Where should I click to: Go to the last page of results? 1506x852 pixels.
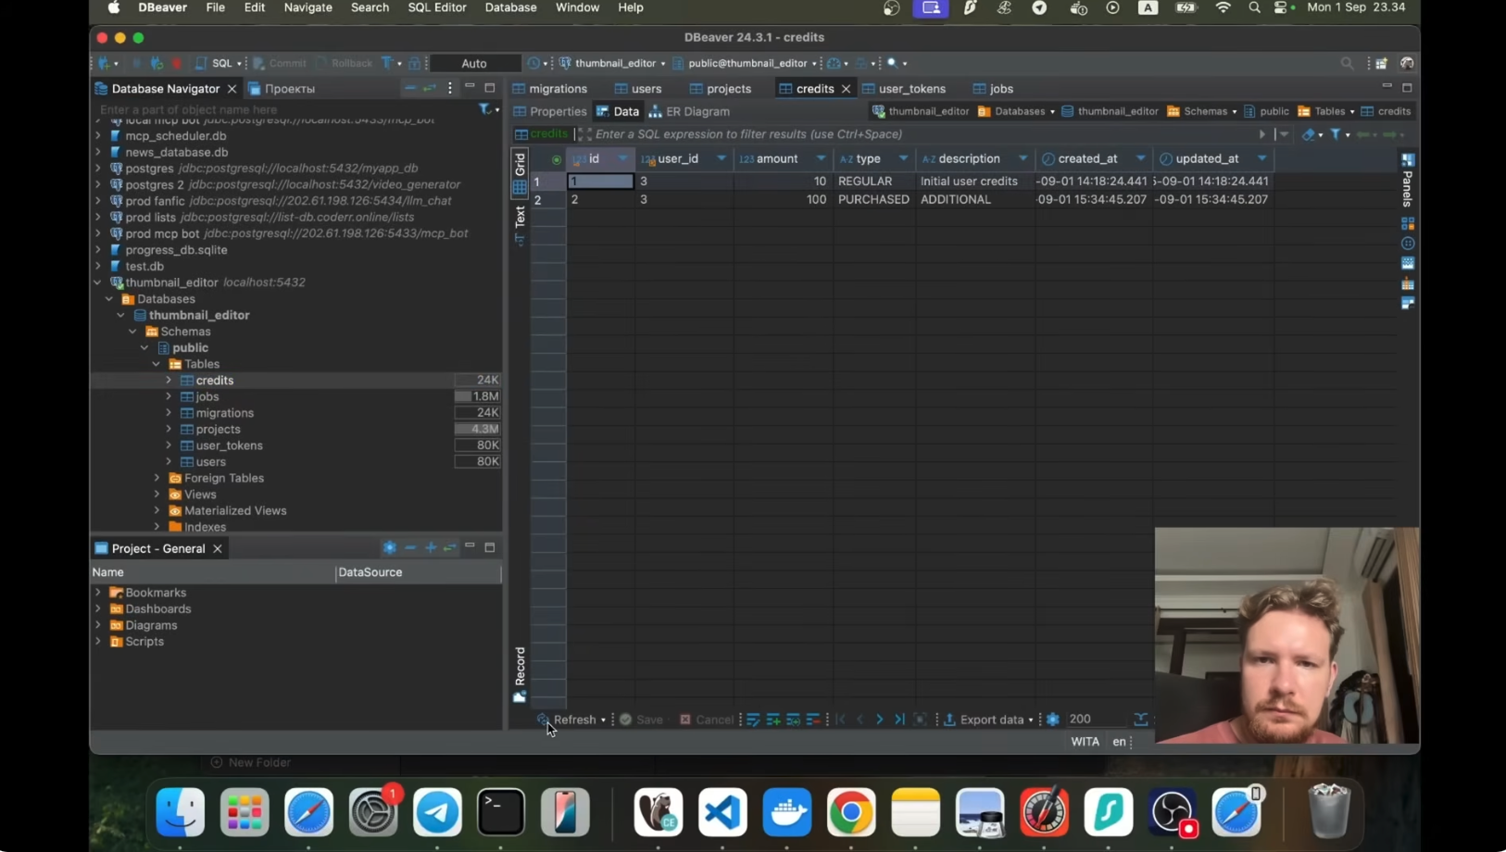[899, 720]
